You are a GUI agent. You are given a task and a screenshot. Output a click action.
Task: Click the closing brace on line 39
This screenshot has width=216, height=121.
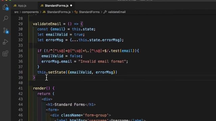(x=34, y=78)
